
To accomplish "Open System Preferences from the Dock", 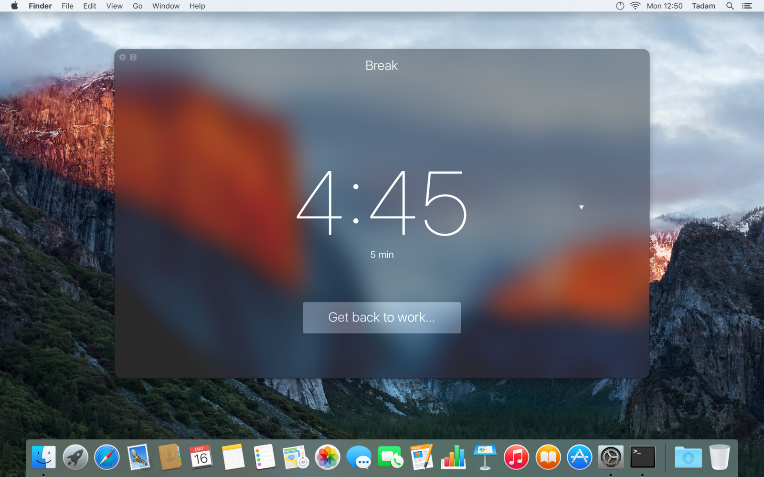I will click(x=611, y=457).
